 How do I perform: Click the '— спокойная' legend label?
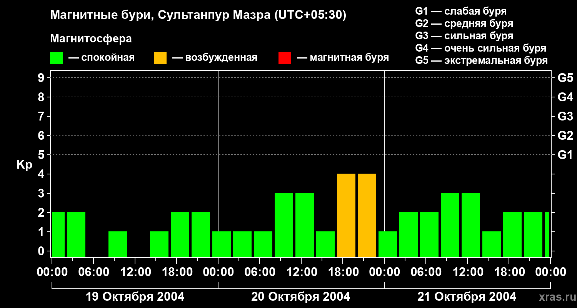tap(102, 58)
